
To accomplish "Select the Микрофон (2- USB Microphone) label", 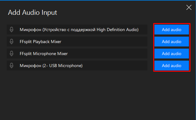I will pos(51,66).
